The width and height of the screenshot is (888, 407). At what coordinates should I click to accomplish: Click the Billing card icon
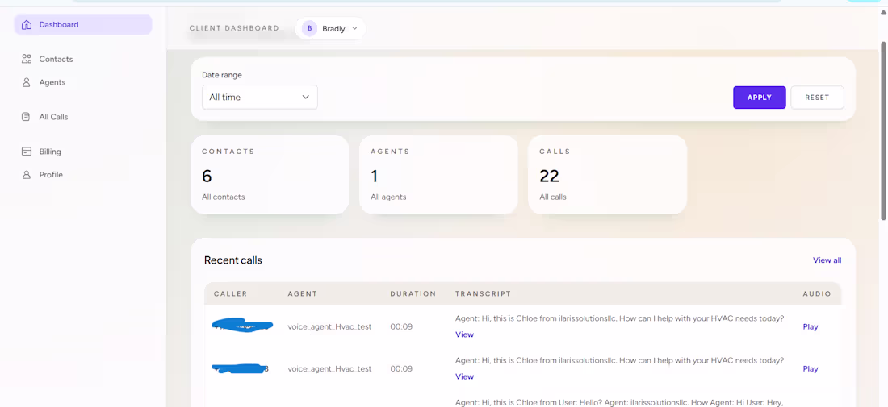[26, 152]
